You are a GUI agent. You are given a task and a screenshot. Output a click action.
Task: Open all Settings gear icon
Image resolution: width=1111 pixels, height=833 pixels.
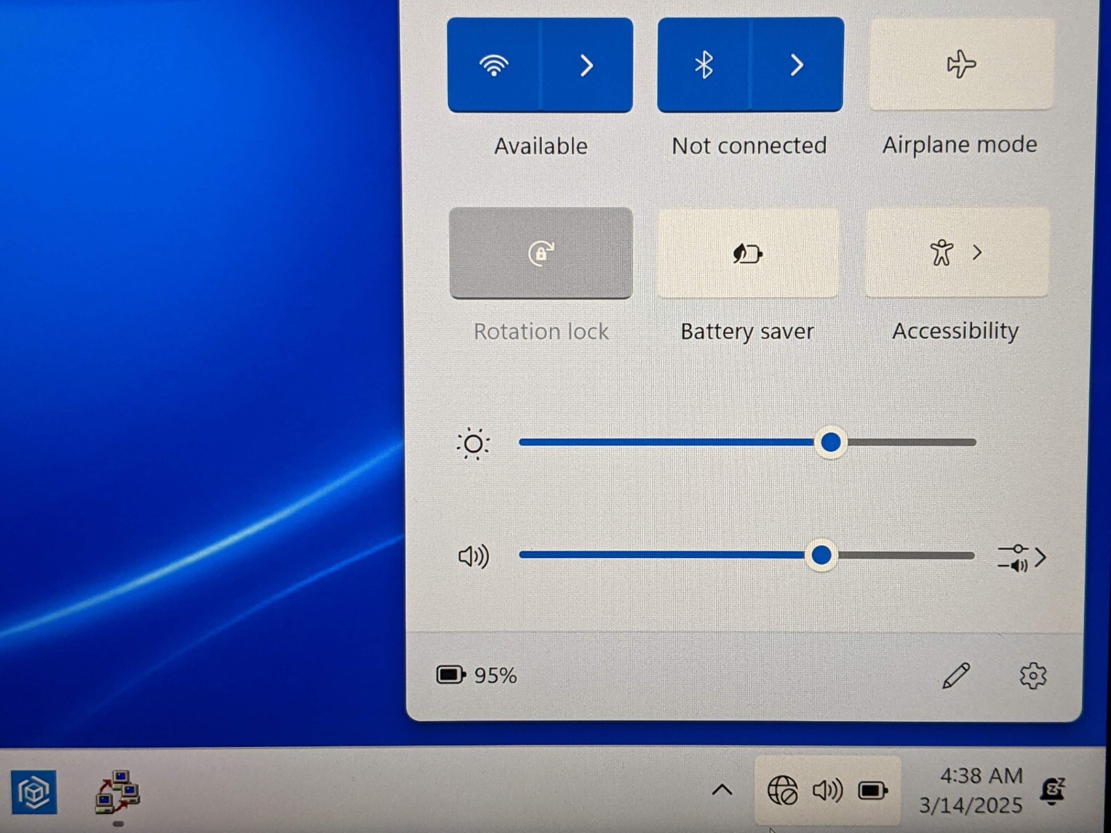1033,675
